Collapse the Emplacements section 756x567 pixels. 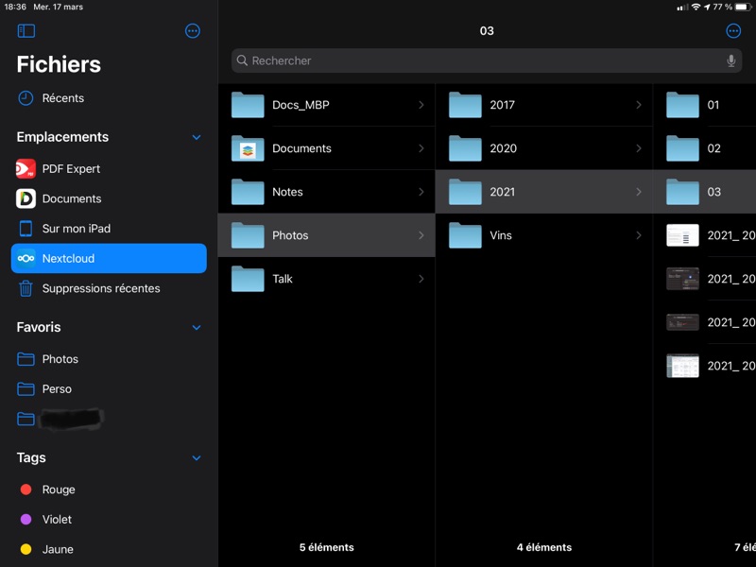tap(197, 137)
